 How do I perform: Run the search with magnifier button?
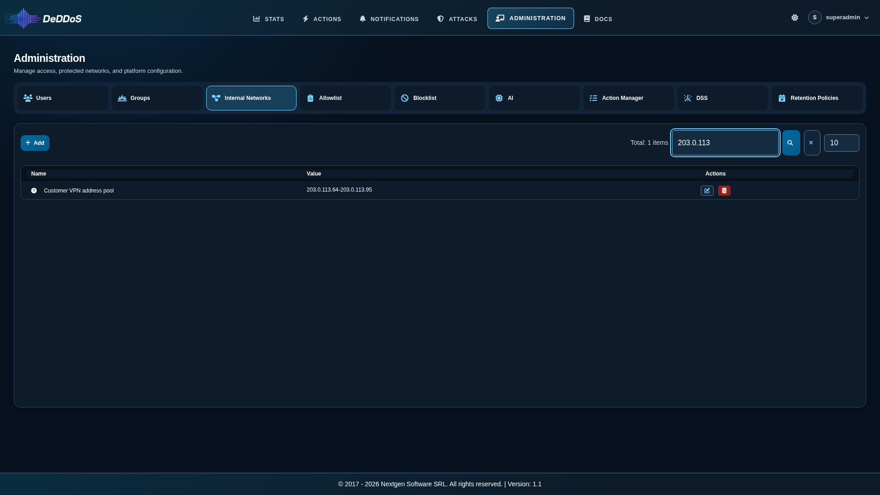[791, 143]
